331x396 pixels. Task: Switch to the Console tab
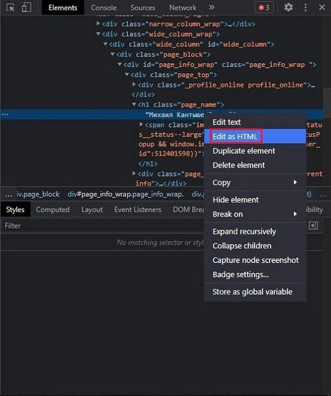104,8
